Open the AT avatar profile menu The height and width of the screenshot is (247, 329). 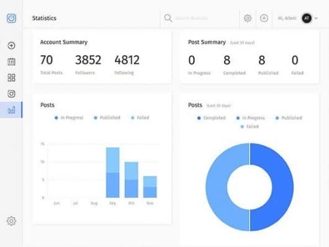click(307, 18)
